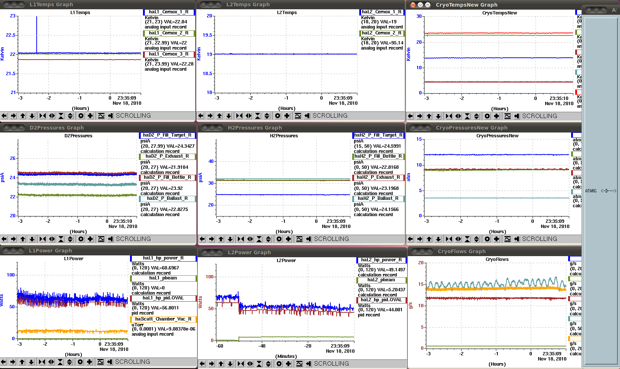Pan down arrow in H2Pressures Graph toolbar
The width and height of the screenshot is (620, 369).
point(230,239)
